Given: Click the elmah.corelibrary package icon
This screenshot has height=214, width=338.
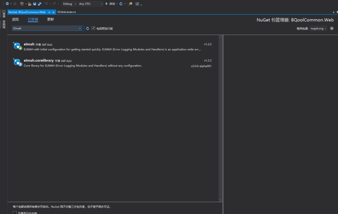Looking at the screenshot, I should [x=17, y=62].
